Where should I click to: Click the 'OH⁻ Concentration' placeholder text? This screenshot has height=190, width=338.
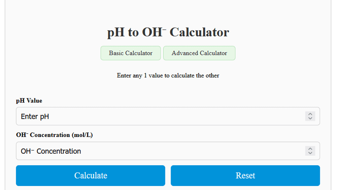[51, 151]
